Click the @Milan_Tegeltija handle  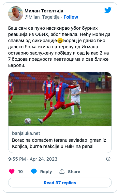[x=42, y=17]
